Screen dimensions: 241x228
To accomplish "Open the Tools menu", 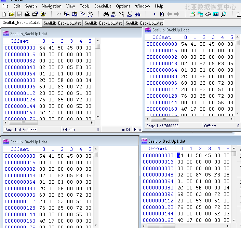I will [x=84, y=6].
